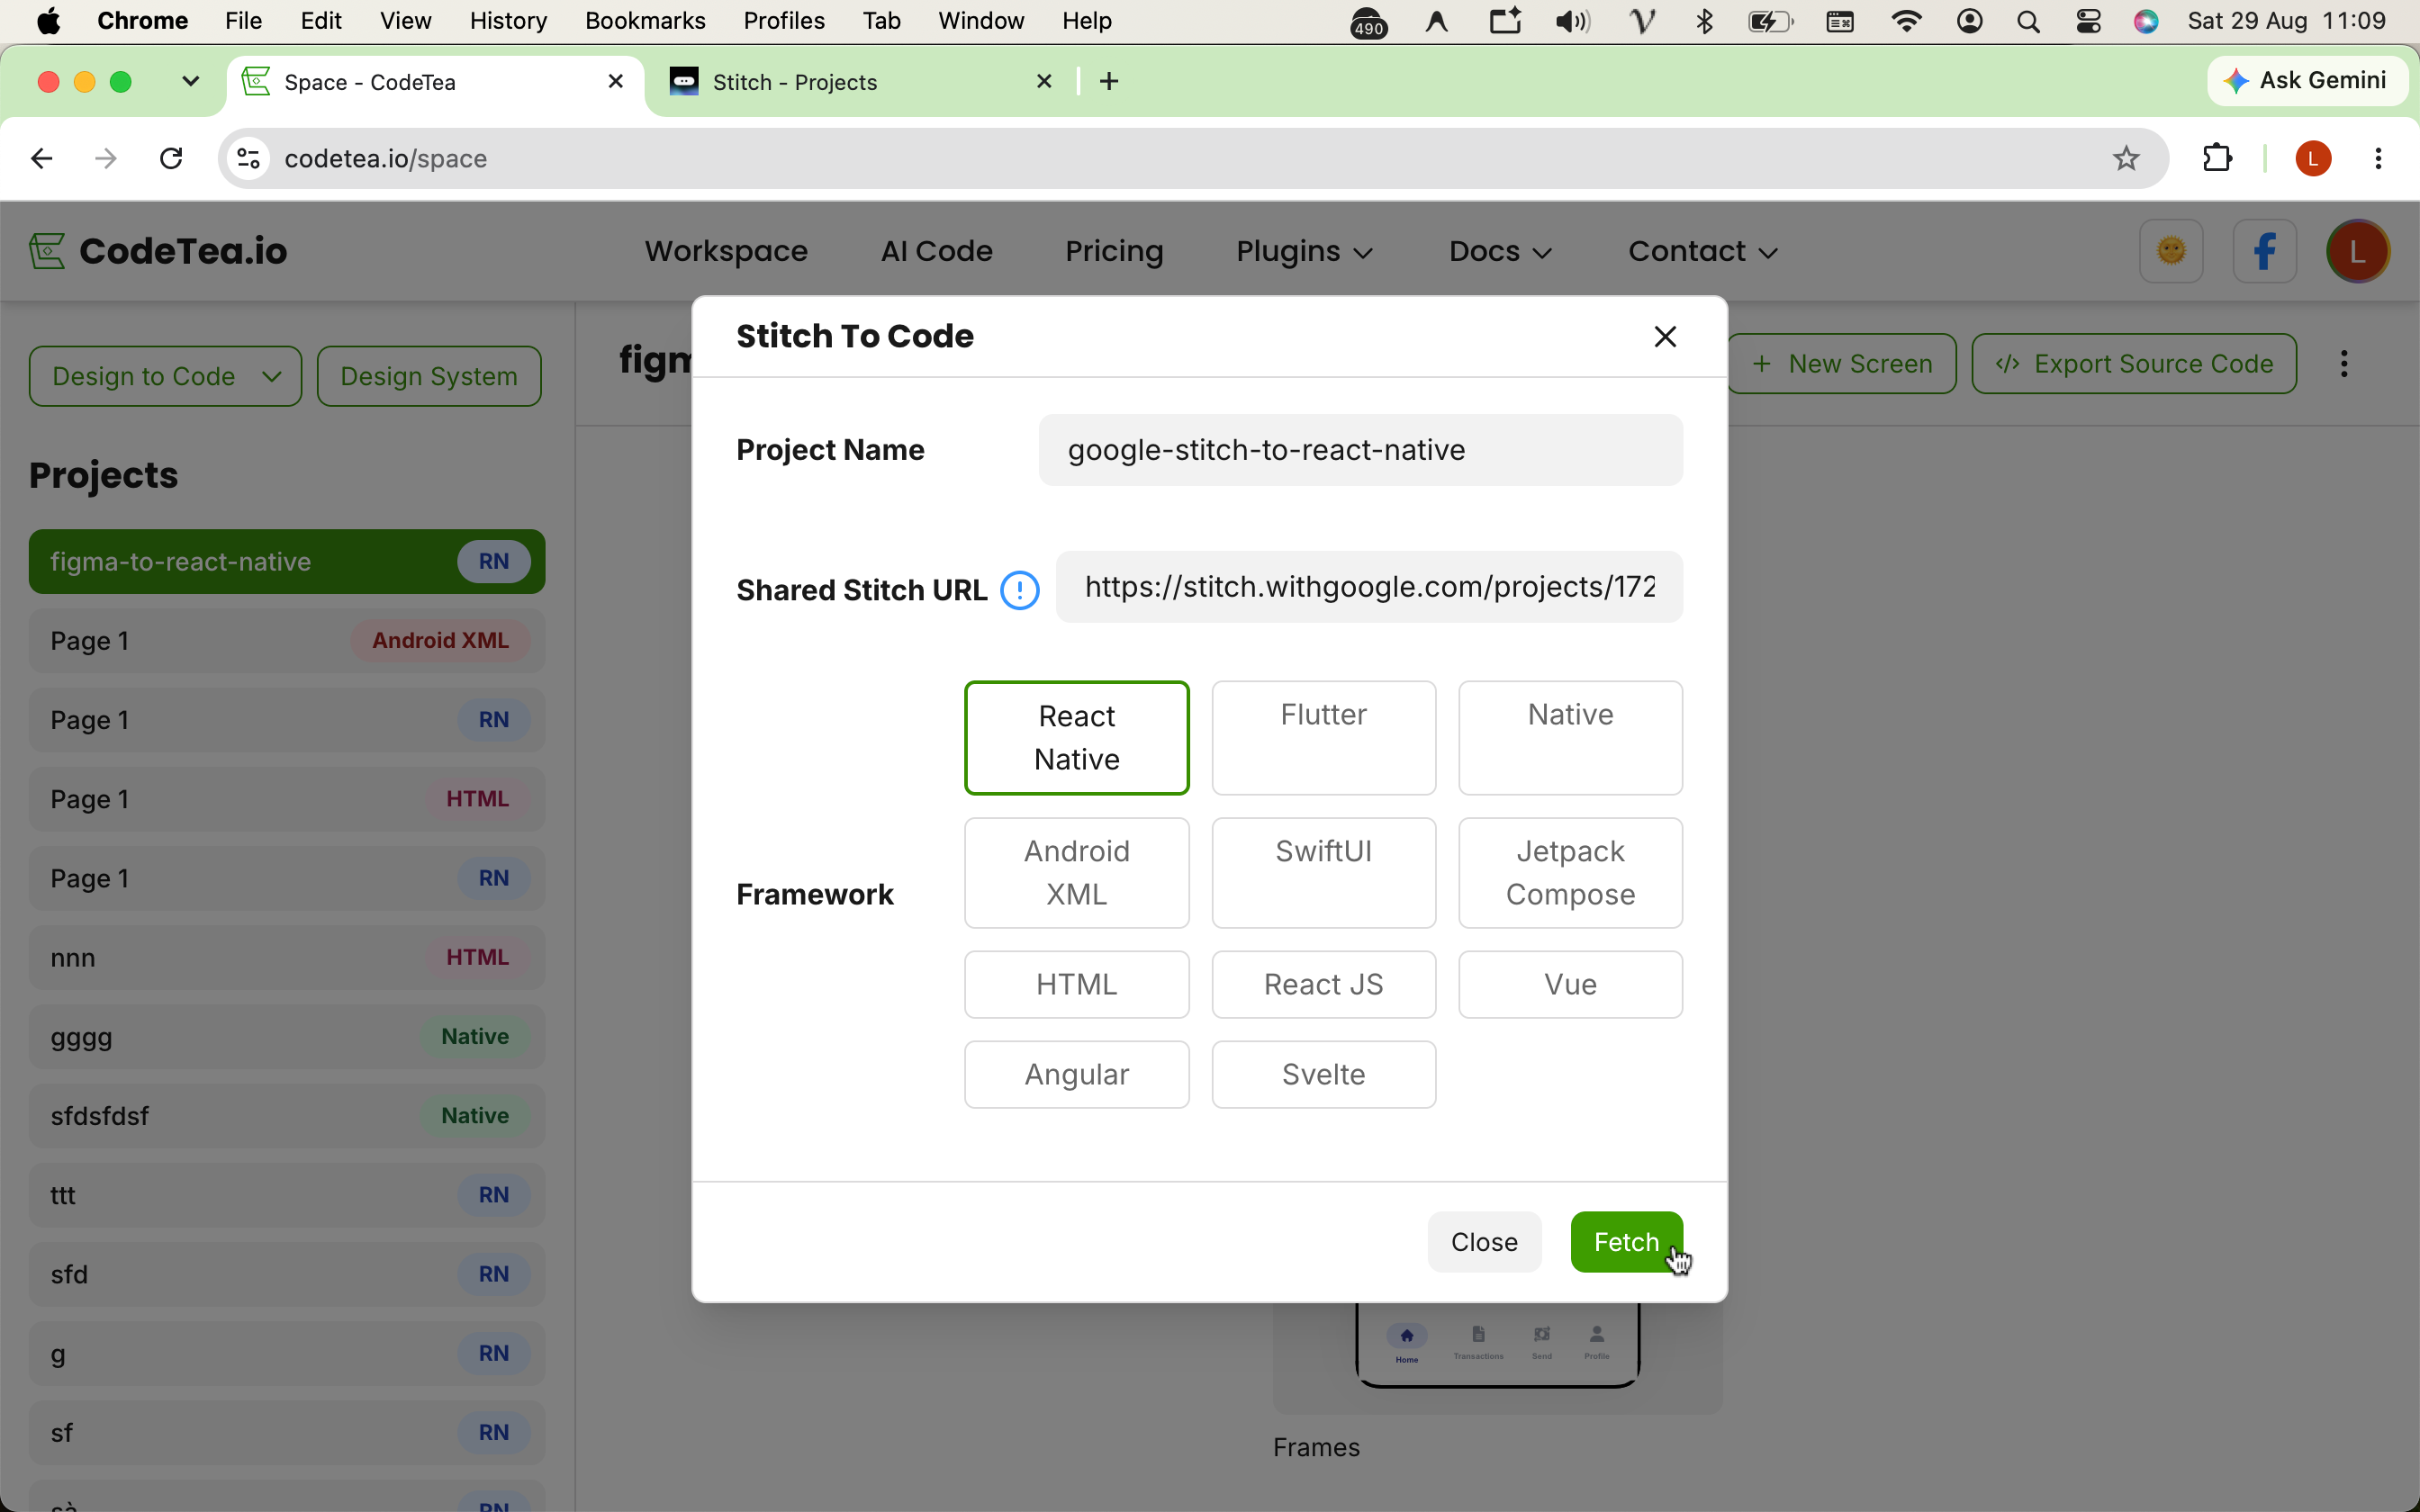Click the Ask Gemini button
The width and height of the screenshot is (2420, 1512).
2308,80
